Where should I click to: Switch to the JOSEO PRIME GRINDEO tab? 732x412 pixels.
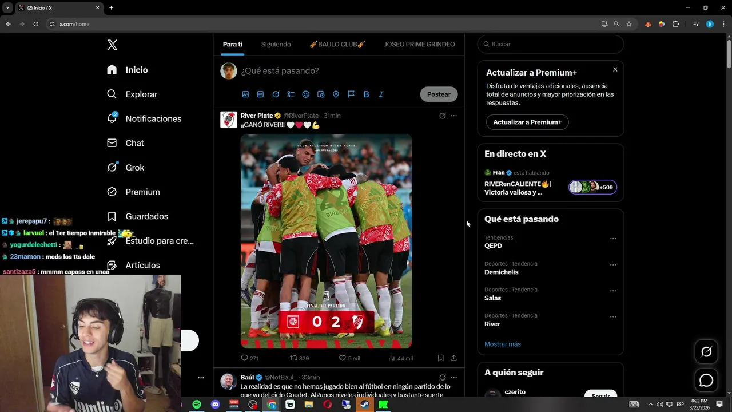pos(420,44)
